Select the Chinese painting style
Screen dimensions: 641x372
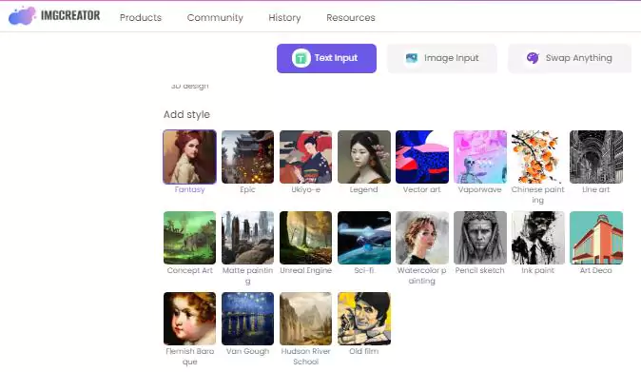pyautogui.click(x=538, y=157)
